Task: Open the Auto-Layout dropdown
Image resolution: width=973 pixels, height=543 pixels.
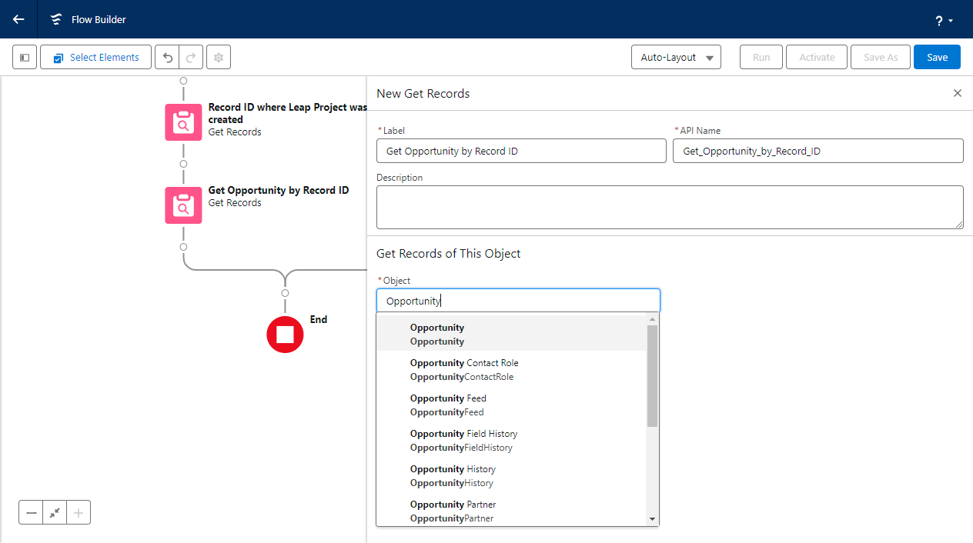Action: (x=676, y=57)
